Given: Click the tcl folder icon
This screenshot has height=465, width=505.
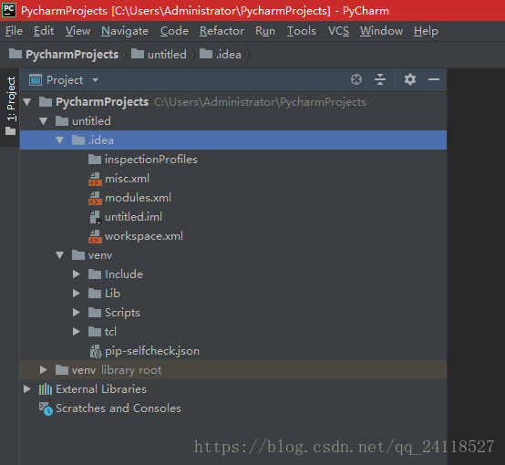Looking at the screenshot, I should click(95, 332).
